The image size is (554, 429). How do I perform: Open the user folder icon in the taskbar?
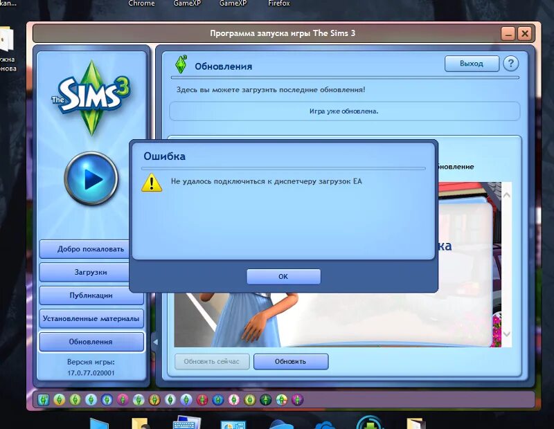pyautogui.click(x=141, y=423)
